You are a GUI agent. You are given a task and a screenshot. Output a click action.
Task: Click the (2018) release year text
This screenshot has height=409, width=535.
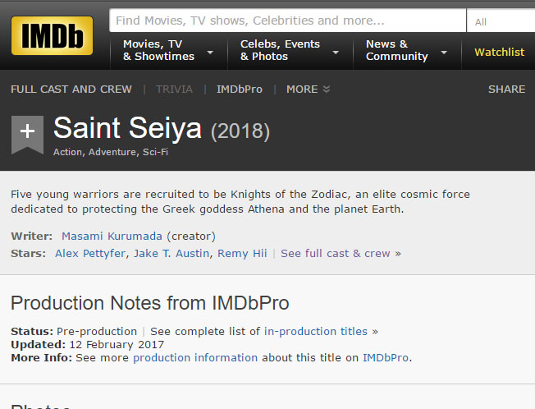(x=240, y=131)
